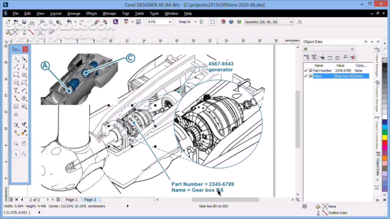
Task: Toggle the square outline button beside Snap to
Action: pos(213,22)
